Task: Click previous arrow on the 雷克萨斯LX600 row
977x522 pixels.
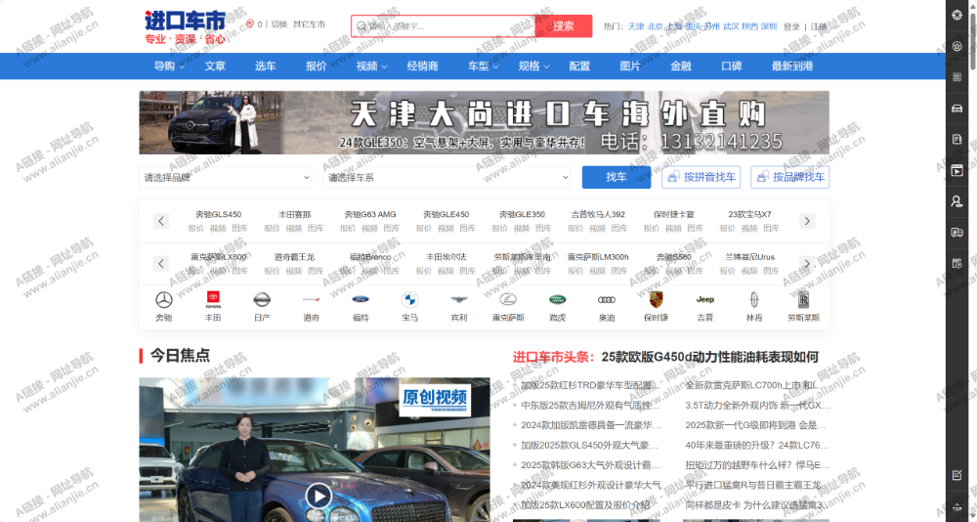Action: (161, 263)
